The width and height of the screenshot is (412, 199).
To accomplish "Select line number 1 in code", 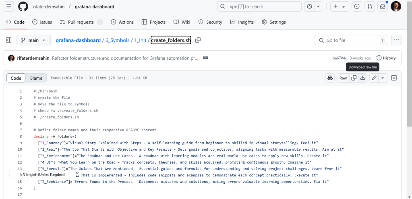I will (x=21, y=91).
